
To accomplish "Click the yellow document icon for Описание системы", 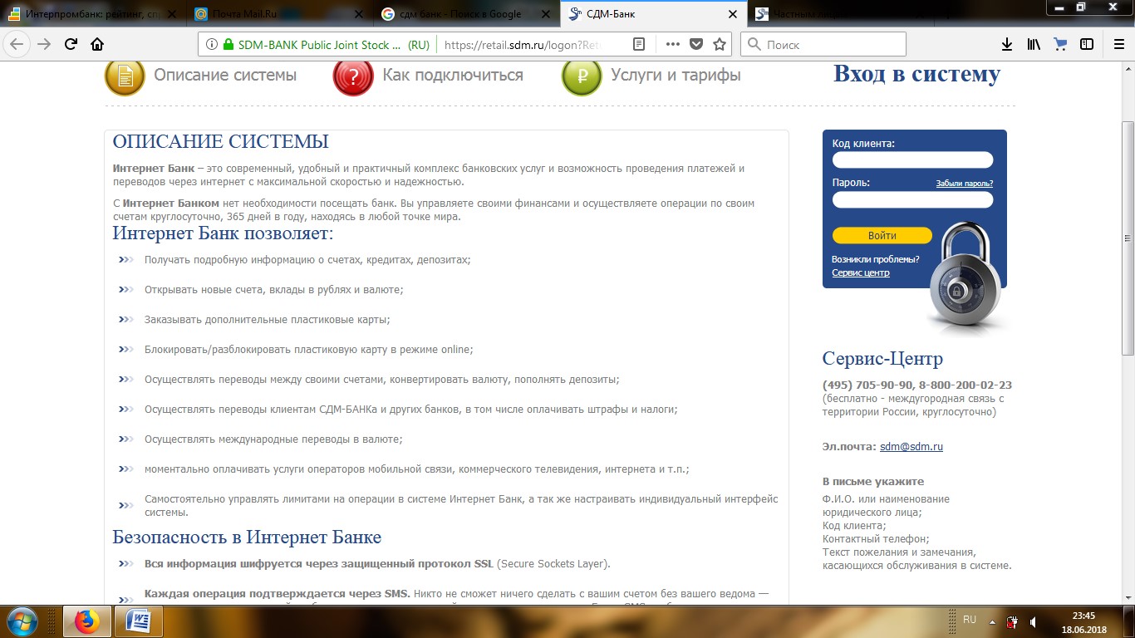I will coord(125,76).
